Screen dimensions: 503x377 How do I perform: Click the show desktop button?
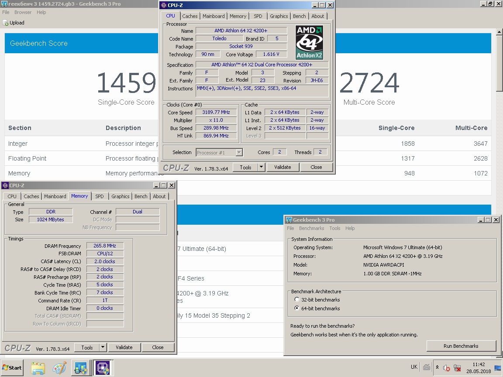tap(498, 368)
